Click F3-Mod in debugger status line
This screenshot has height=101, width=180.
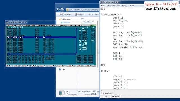(27, 66)
